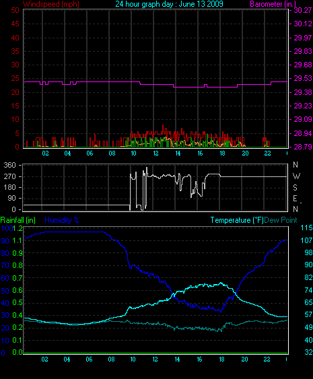313x379 pixels.
Task: Click the red 35 windspeed axis label
Action: pyautogui.click(x=15, y=51)
